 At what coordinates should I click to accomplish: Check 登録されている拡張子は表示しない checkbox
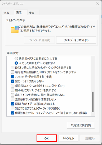point(12,99)
